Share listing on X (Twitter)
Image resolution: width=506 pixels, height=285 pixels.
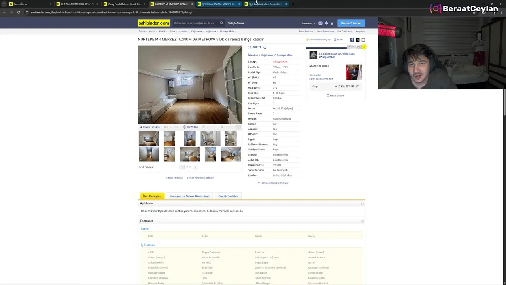point(357,40)
